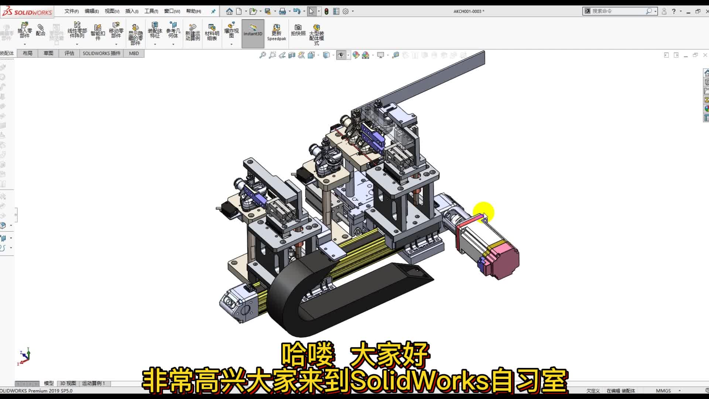Click the Options gear icon
The width and height of the screenshot is (709, 399).
(x=346, y=11)
